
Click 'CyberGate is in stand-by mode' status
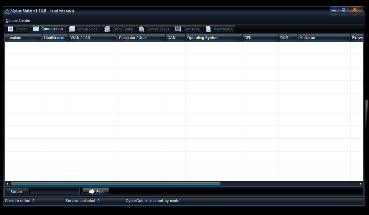coord(154,201)
